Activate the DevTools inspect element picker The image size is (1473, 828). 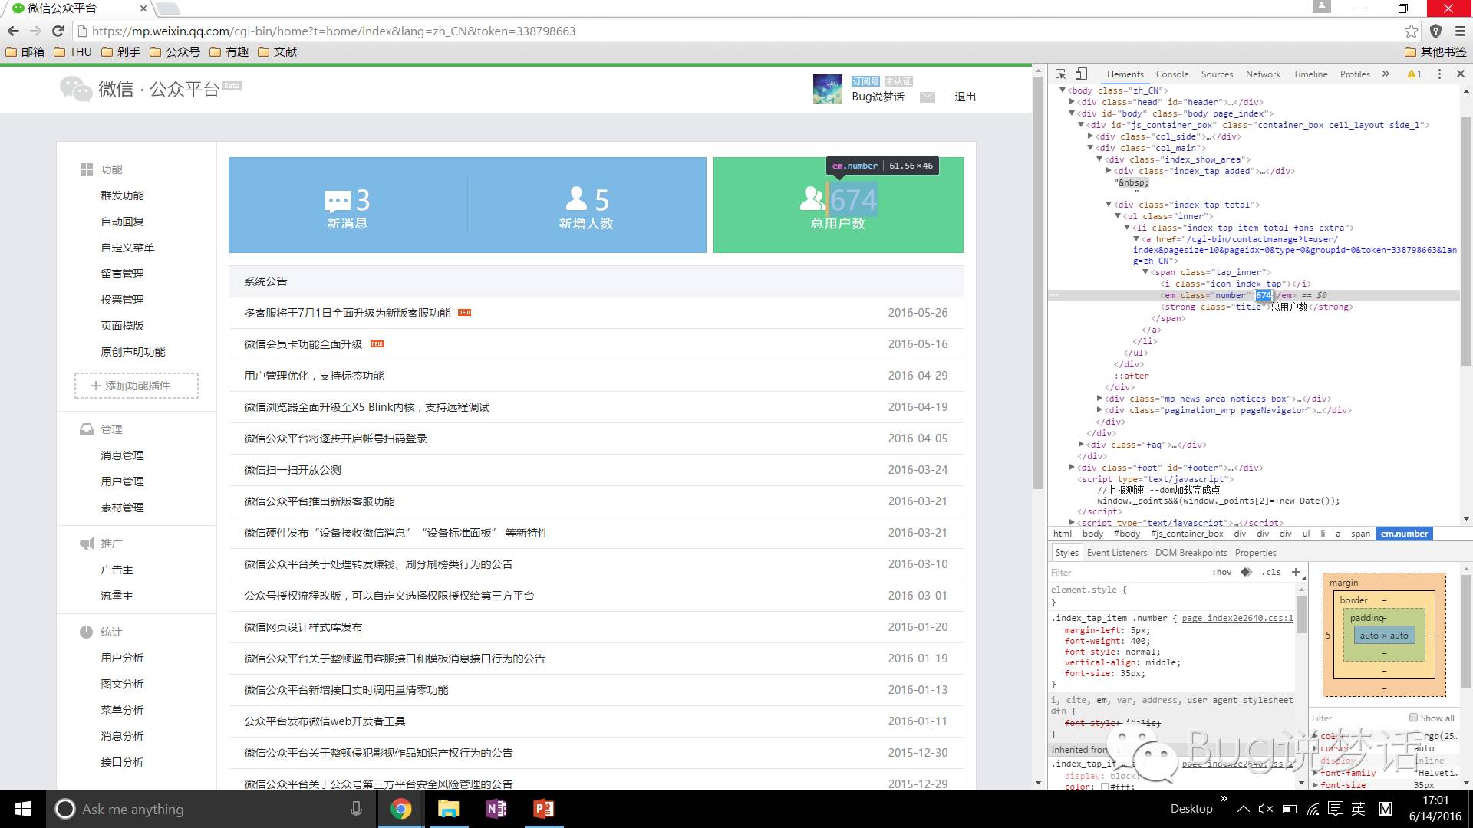(x=1060, y=74)
